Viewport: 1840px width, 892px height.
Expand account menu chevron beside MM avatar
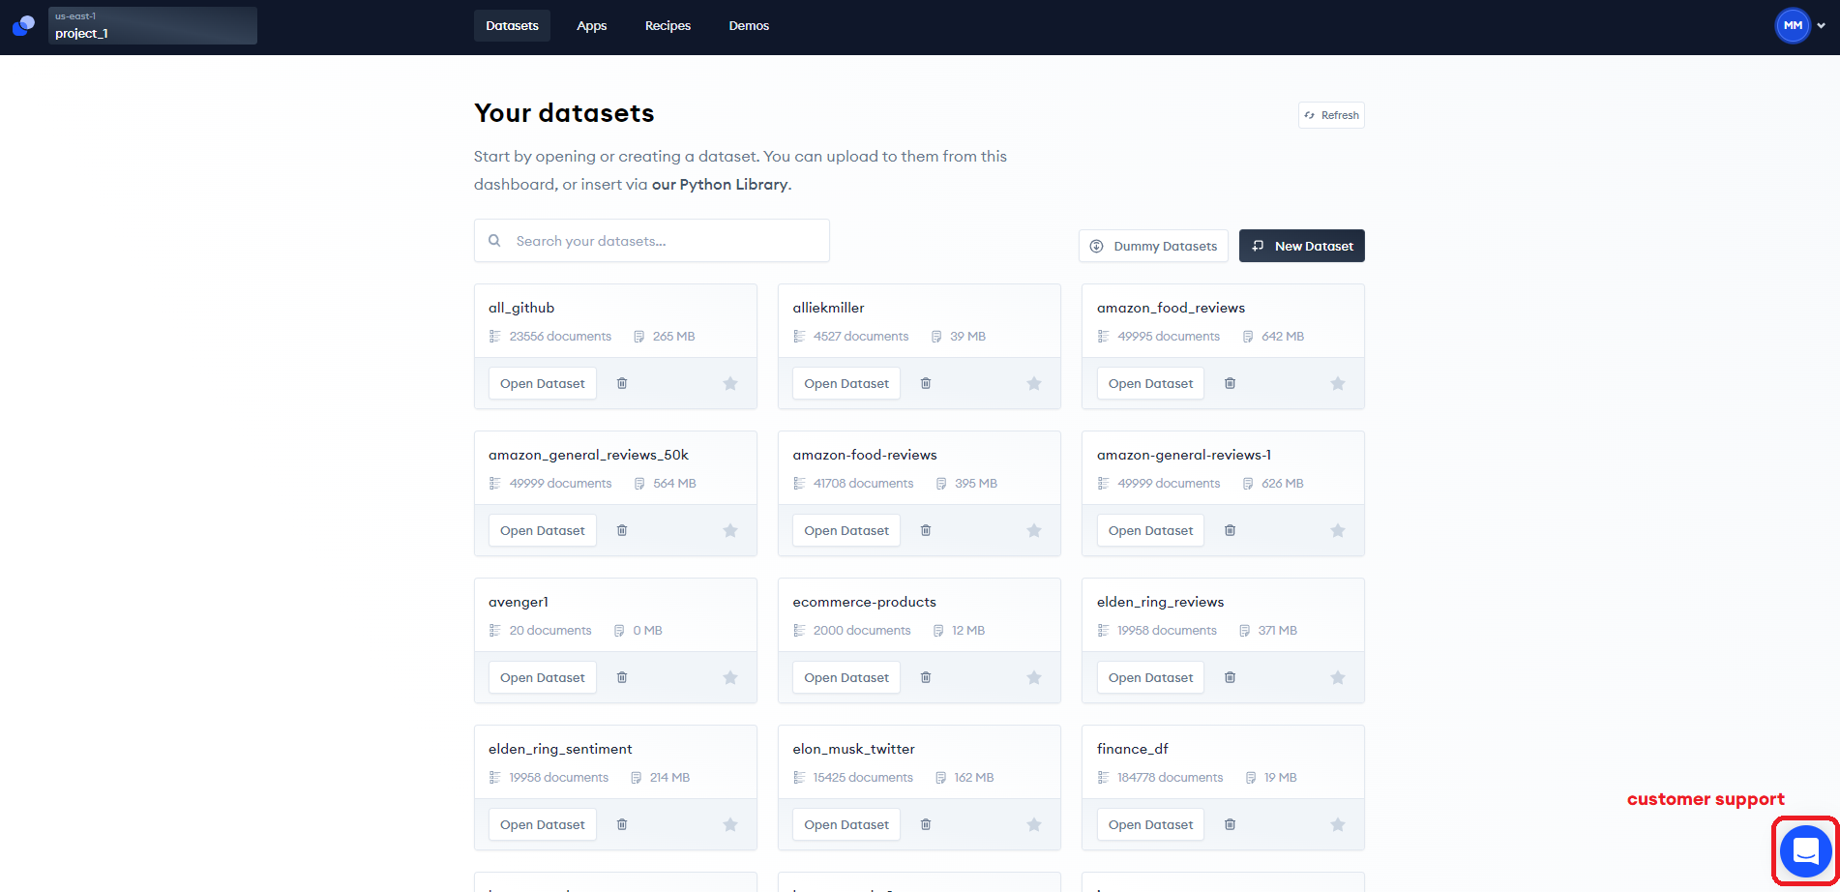1822,26
